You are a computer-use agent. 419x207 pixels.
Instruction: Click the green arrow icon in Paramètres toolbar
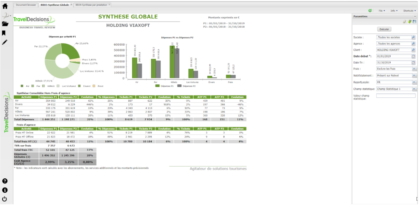[410, 22]
